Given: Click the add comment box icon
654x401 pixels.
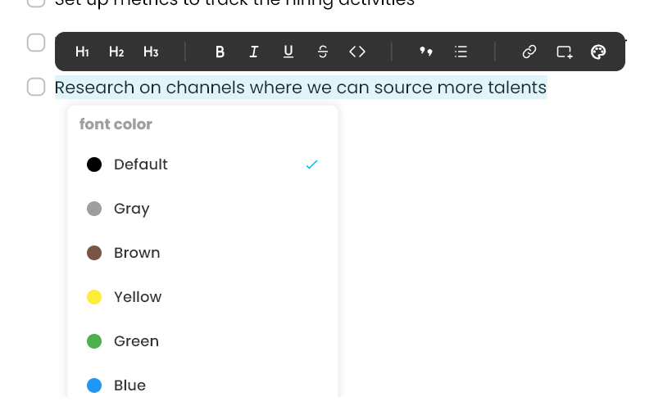Looking at the screenshot, I should 565,52.
